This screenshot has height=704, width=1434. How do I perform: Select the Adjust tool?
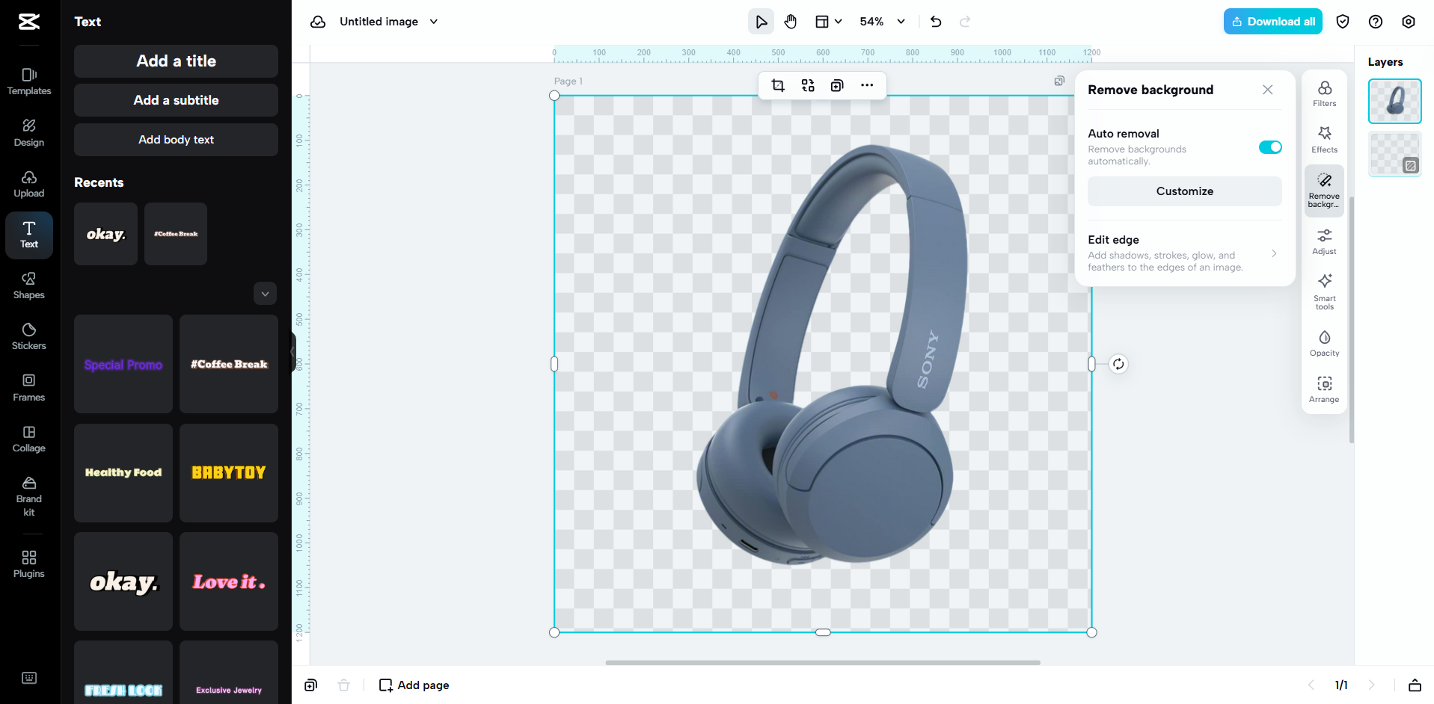coord(1323,240)
